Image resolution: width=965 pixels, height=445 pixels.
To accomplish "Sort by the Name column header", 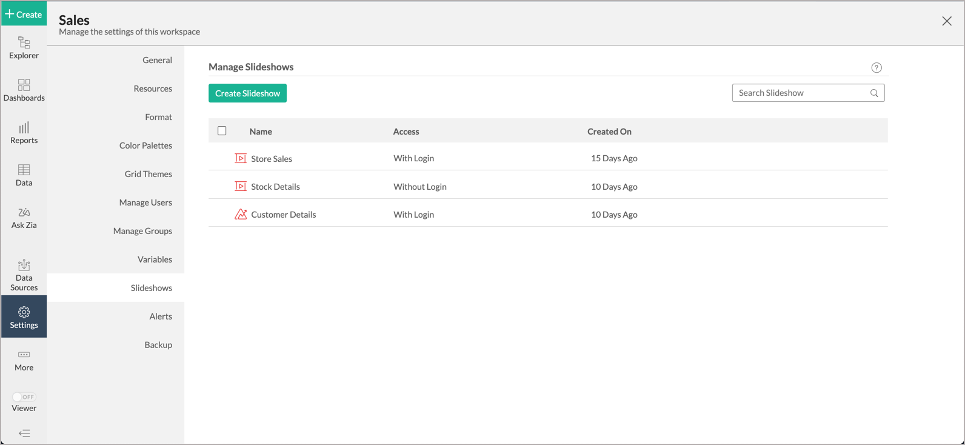I will (x=261, y=132).
